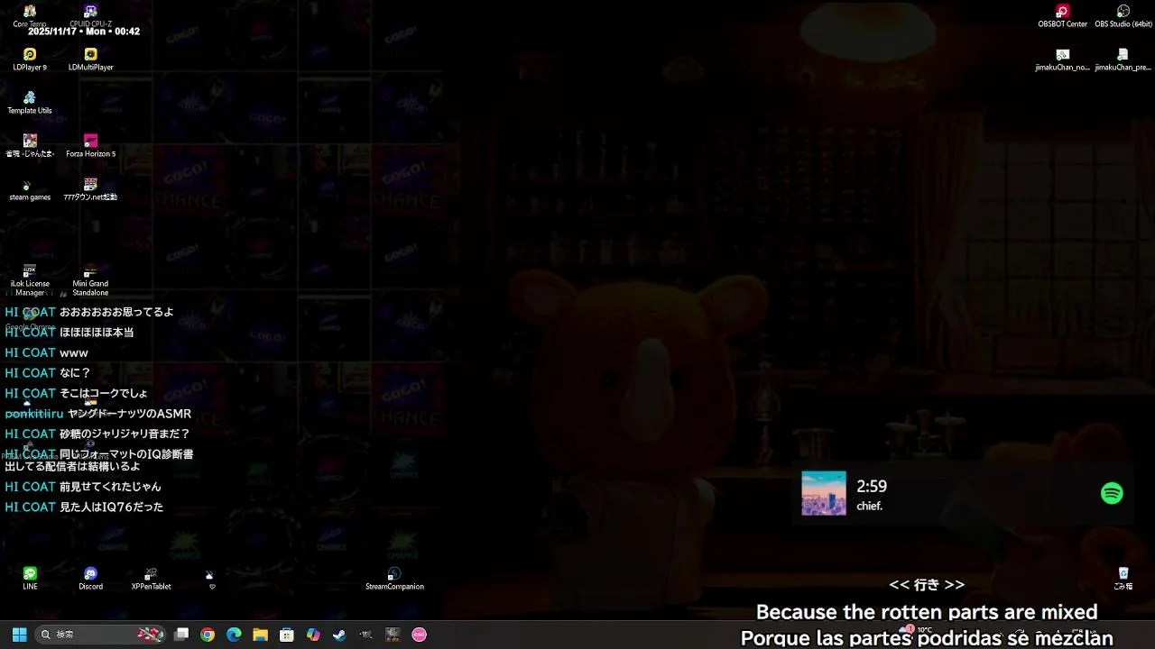The height and width of the screenshot is (649, 1155).
Task: Open the StreamCompanion desktop shortcut
Action: point(394,579)
